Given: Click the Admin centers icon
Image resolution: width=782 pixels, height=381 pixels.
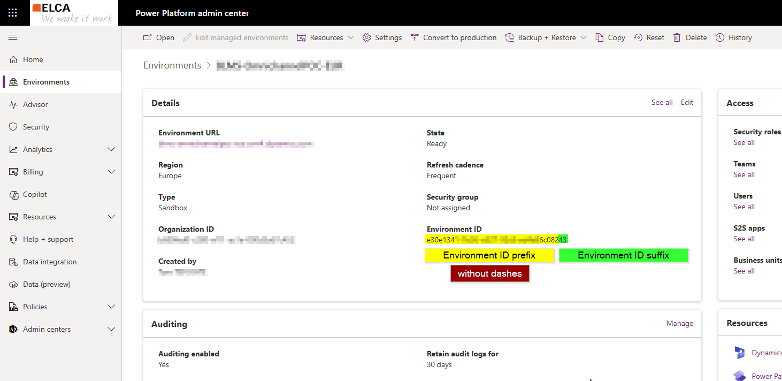Looking at the screenshot, I should (13, 329).
